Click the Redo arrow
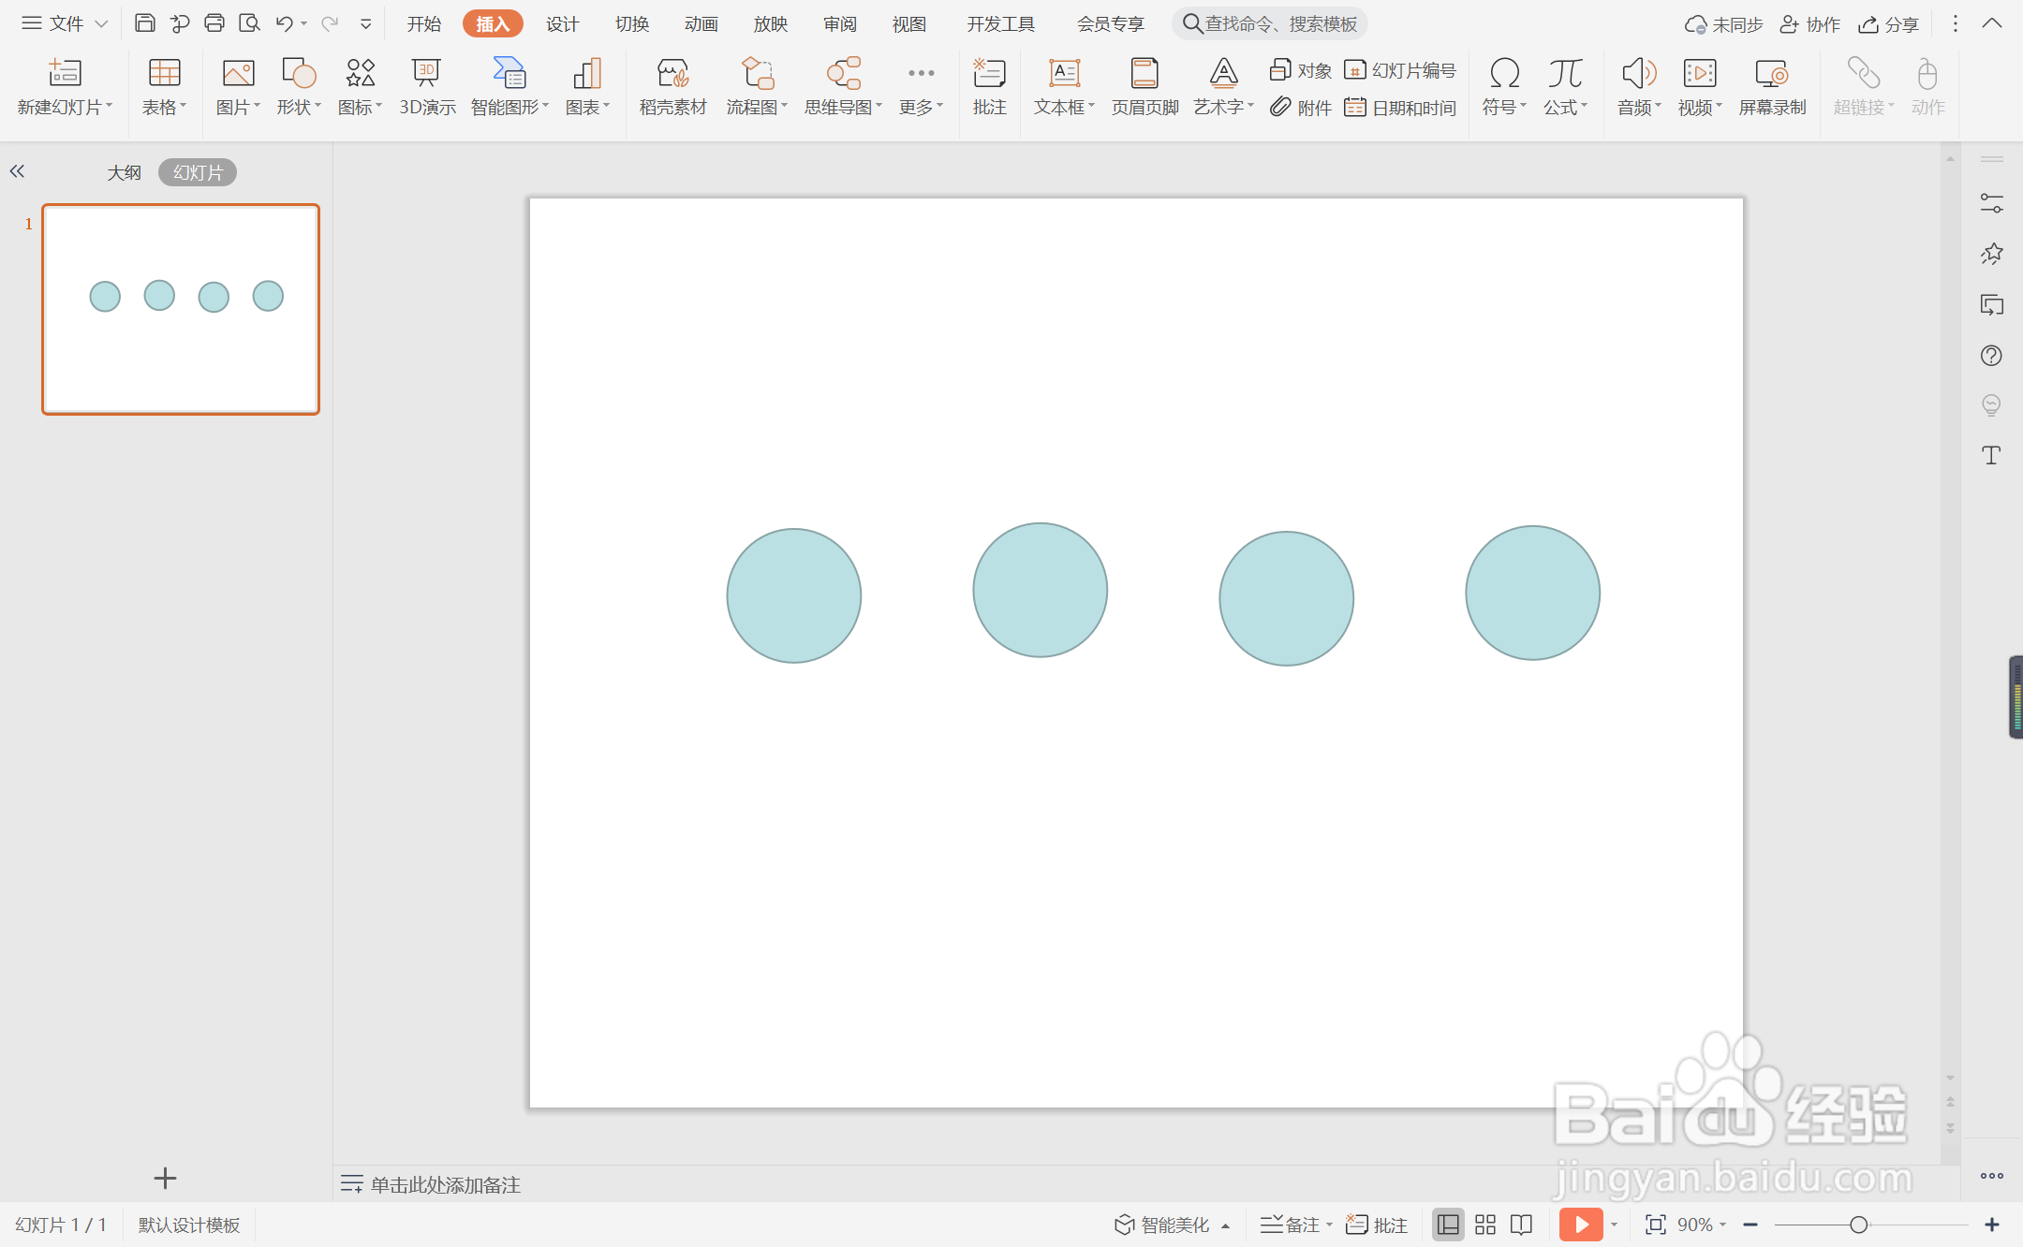The image size is (2023, 1247). click(329, 23)
